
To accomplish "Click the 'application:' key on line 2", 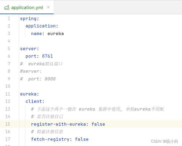I will (x=42, y=26).
